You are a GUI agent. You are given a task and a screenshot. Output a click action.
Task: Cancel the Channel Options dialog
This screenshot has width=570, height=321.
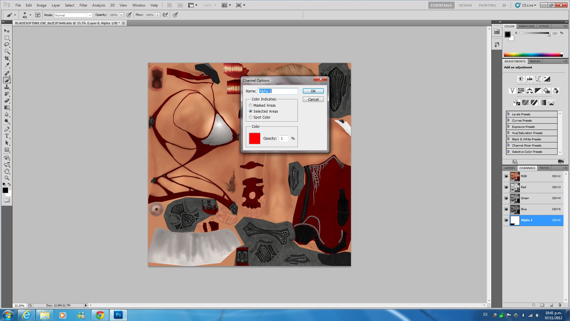pos(313,99)
